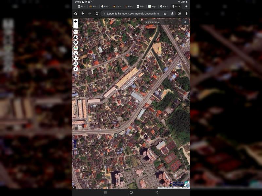Go to browser home page
The height and width of the screenshot is (196, 262).
tap(76, 14)
